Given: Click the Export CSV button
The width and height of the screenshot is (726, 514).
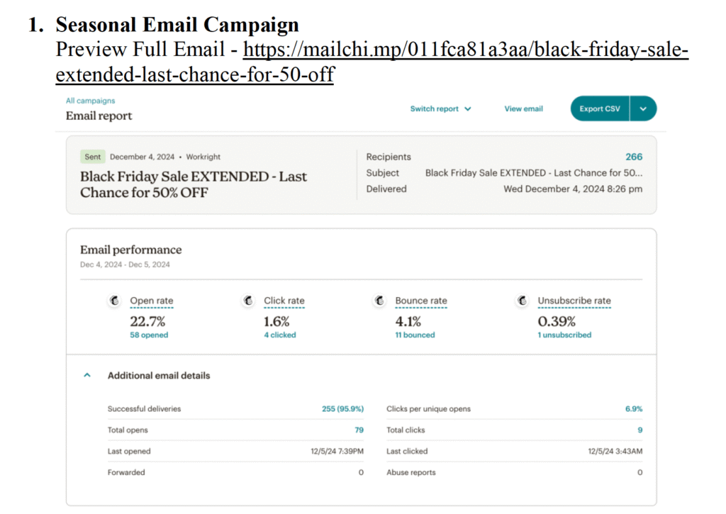Looking at the screenshot, I should tap(600, 108).
